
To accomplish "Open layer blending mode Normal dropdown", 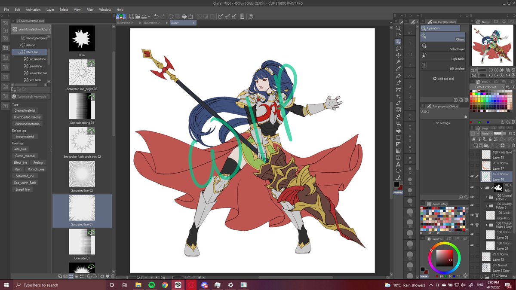I will point(487,134).
